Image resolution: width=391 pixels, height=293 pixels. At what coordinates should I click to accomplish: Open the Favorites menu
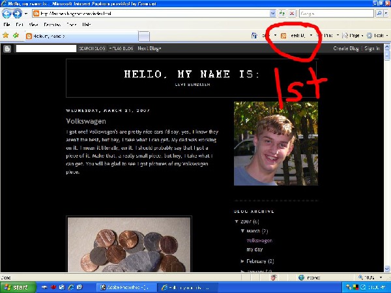coord(52,25)
